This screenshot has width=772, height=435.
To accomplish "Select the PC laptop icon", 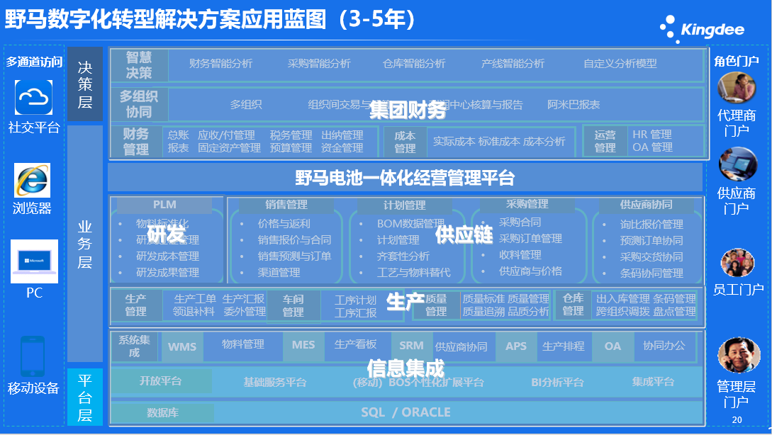I will coord(34,261).
